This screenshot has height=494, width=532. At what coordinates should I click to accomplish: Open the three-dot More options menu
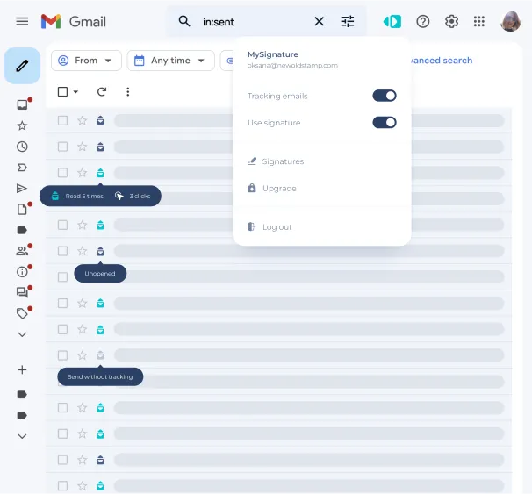coord(128,91)
